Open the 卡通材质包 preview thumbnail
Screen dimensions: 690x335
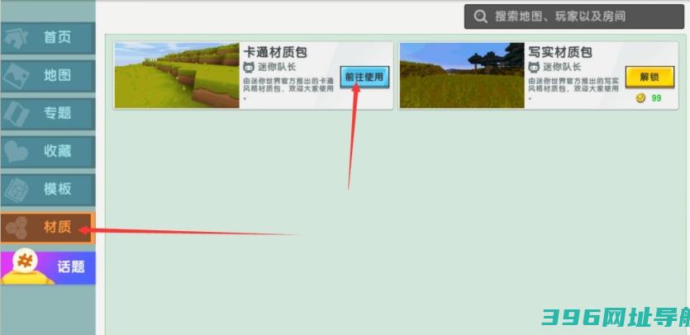[x=177, y=75]
